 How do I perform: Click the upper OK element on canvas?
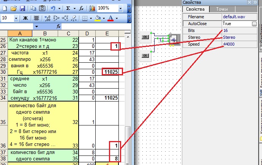click(145, 37)
